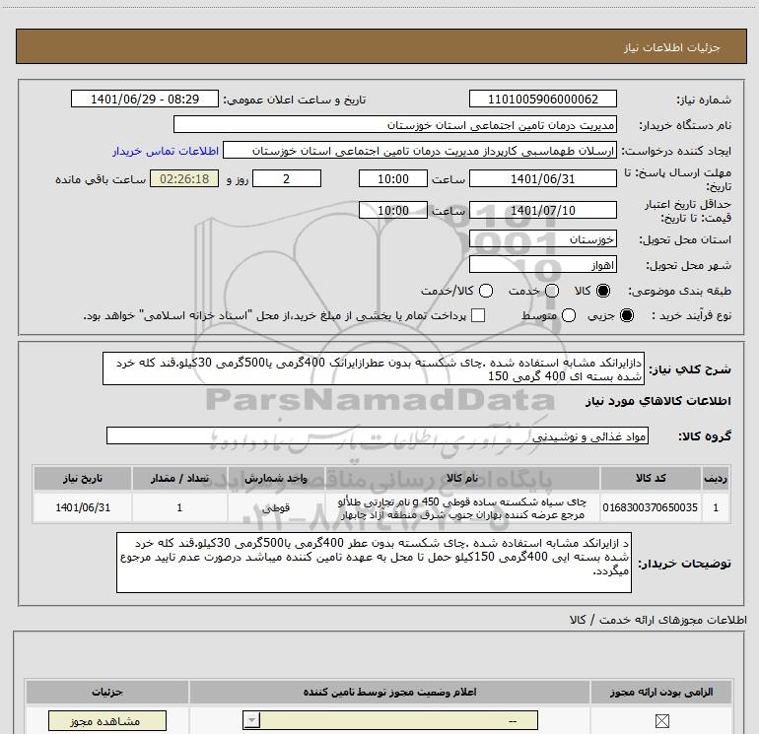
Task: Click the buyer notes text area
Action: [374, 563]
